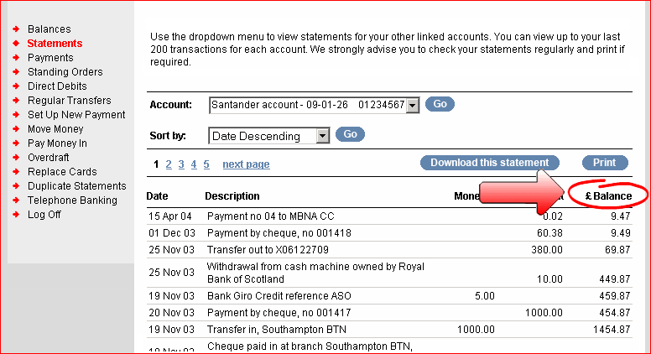
Task: Click the circled £ Balance column header
Action: 608,196
